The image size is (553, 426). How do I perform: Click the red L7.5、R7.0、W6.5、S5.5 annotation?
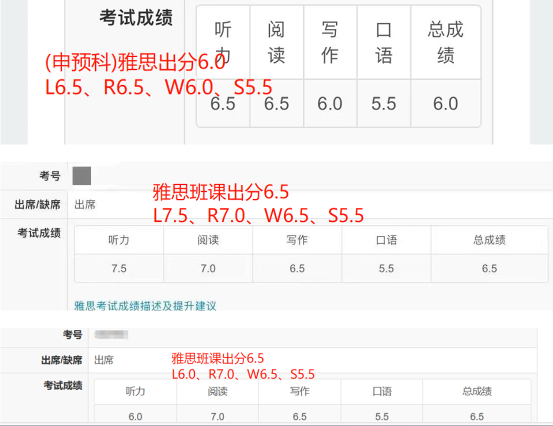click(258, 215)
